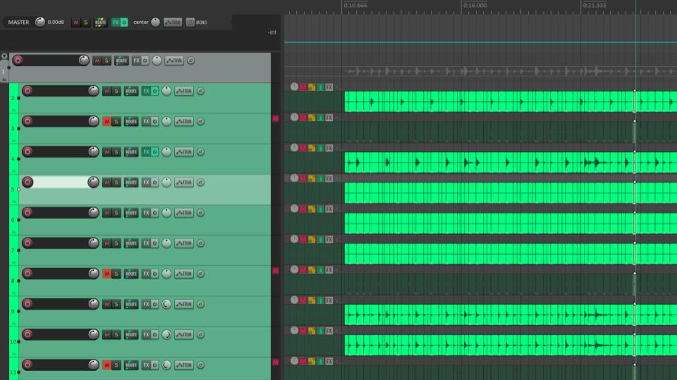Viewport: 677px width, 380px height.
Task: Open the FX chain on track 4
Action: click(x=145, y=152)
